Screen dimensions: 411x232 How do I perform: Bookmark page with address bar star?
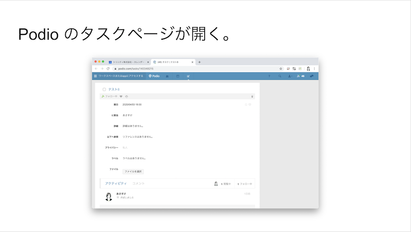[x=281, y=69]
